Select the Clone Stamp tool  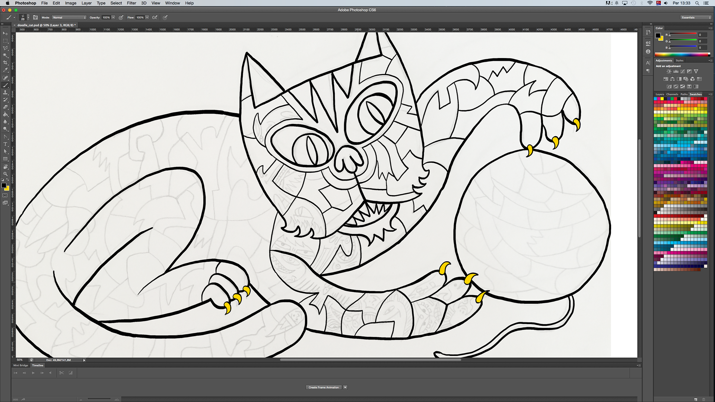pos(5,92)
